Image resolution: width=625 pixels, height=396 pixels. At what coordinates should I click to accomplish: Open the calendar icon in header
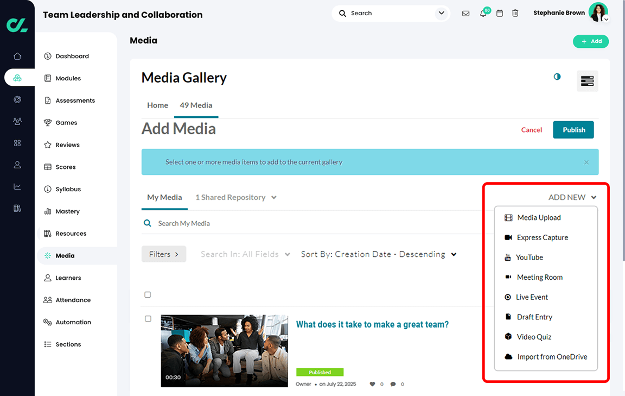pos(500,14)
